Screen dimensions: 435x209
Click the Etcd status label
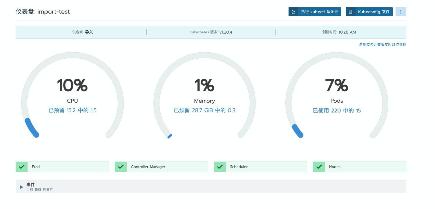click(36, 167)
